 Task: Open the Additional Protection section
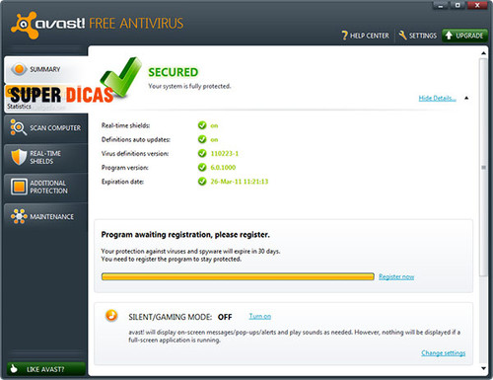pyautogui.click(x=46, y=187)
